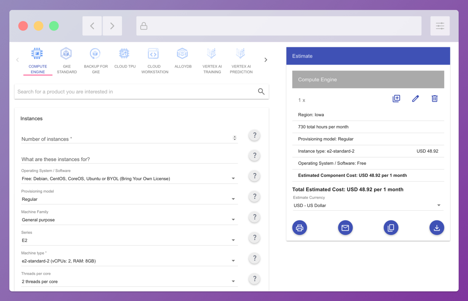The height and width of the screenshot is (301, 468).
Task: Click 'Total Estimated Cost' text
Action: (x=348, y=189)
